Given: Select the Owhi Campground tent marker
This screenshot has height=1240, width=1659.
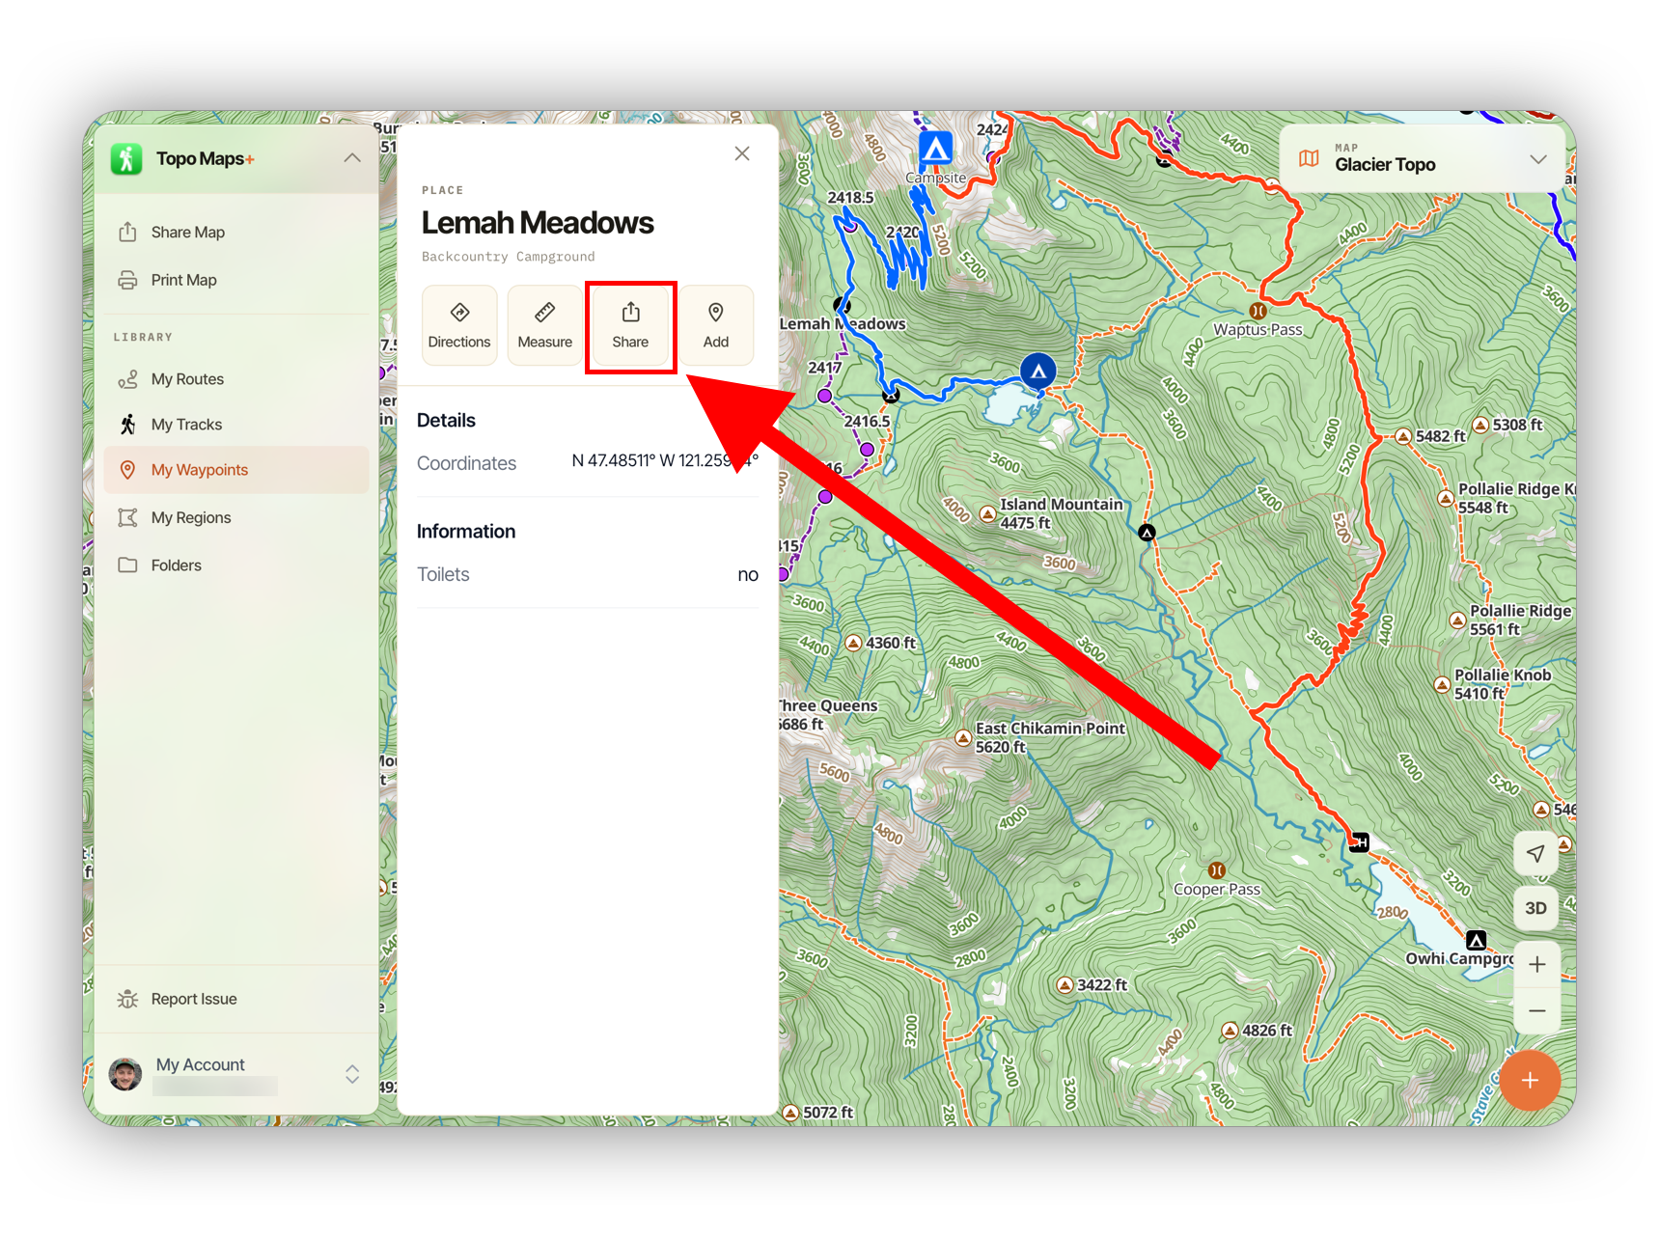Looking at the screenshot, I should (x=1477, y=940).
